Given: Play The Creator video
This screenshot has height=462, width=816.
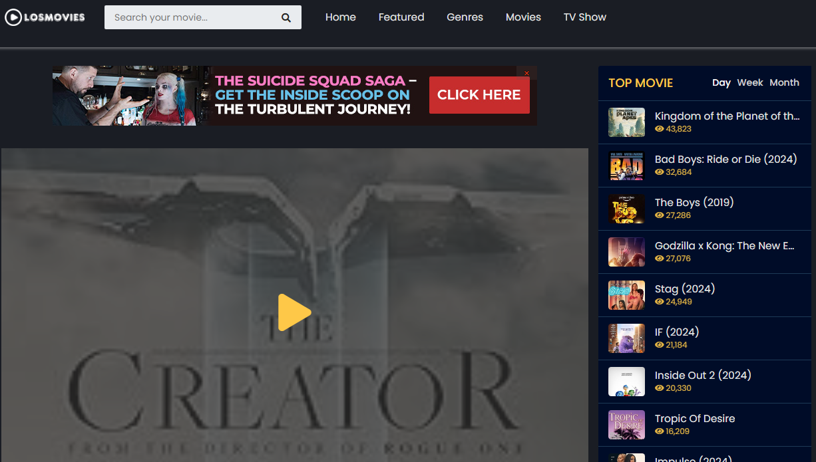Looking at the screenshot, I should 294,312.
